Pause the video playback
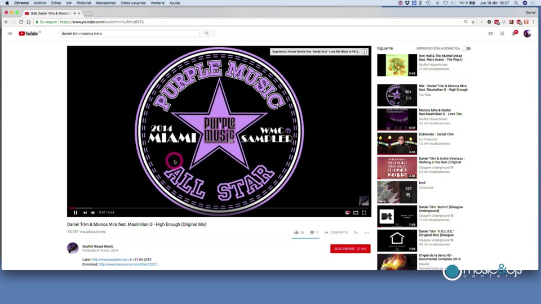Viewport: 541px width, 304px height. [x=76, y=213]
